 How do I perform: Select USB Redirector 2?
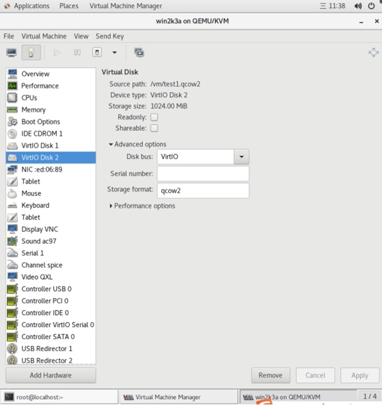[x=51, y=360]
